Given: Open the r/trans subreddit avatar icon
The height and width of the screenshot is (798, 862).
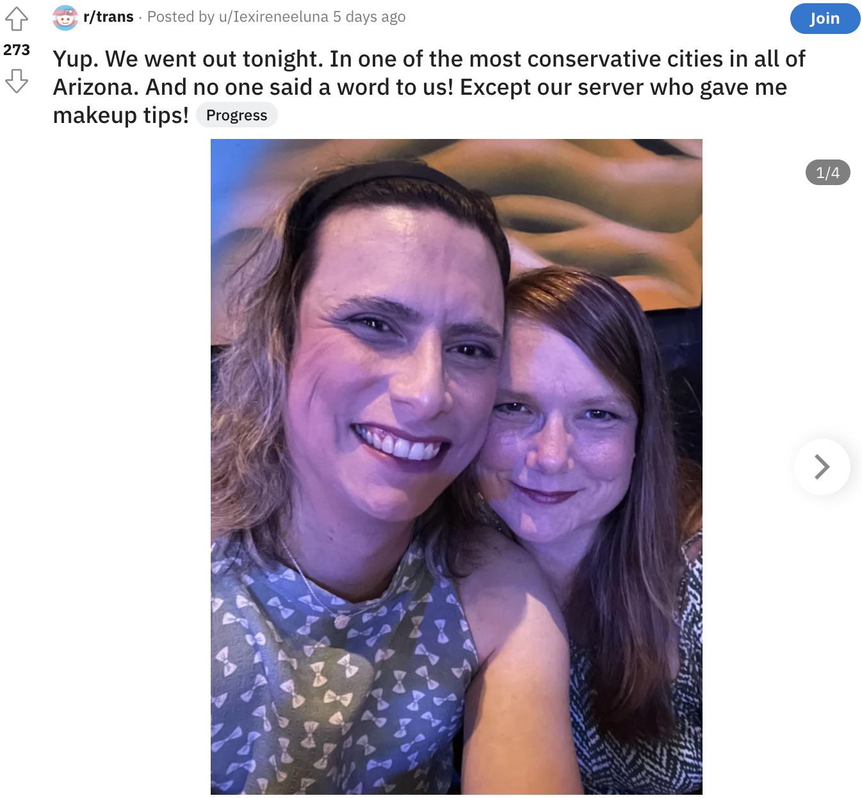Looking at the screenshot, I should [x=65, y=17].
